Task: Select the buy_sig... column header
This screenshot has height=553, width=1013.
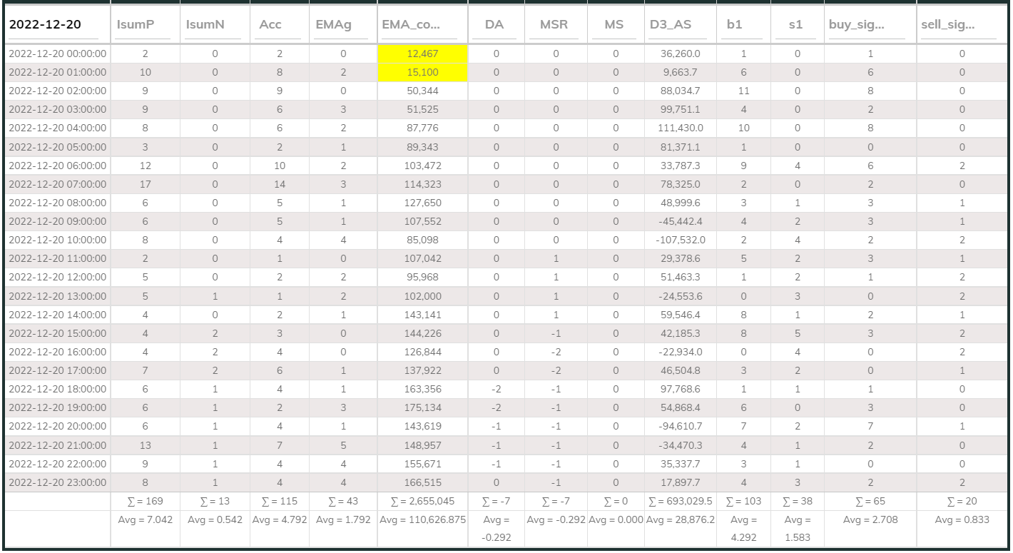Action: pos(856,25)
